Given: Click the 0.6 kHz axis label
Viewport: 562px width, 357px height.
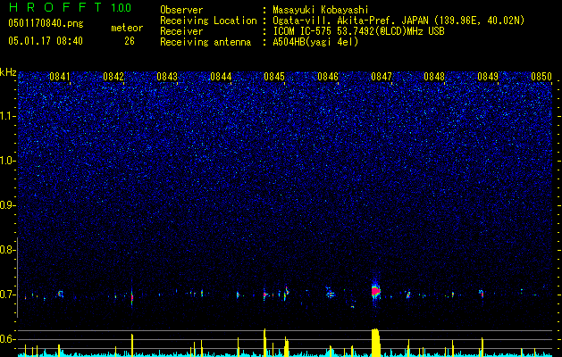Looking at the screenshot, I should (8, 339).
